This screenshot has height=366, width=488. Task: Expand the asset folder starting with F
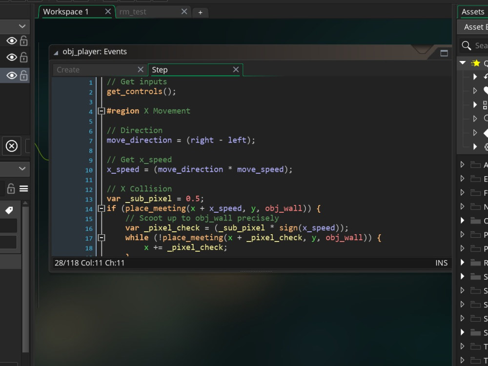click(x=463, y=192)
